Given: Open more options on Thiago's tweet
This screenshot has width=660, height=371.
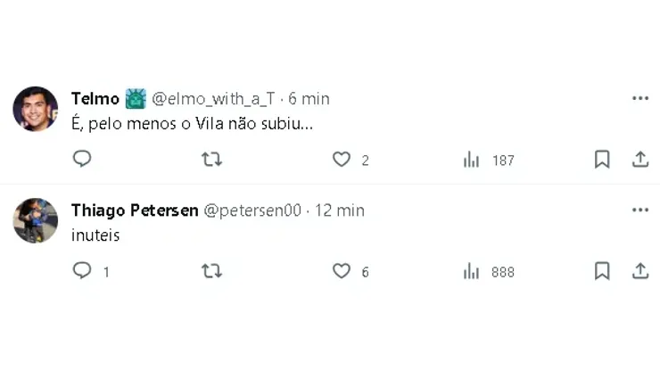Looking at the screenshot, I should coord(640,210).
